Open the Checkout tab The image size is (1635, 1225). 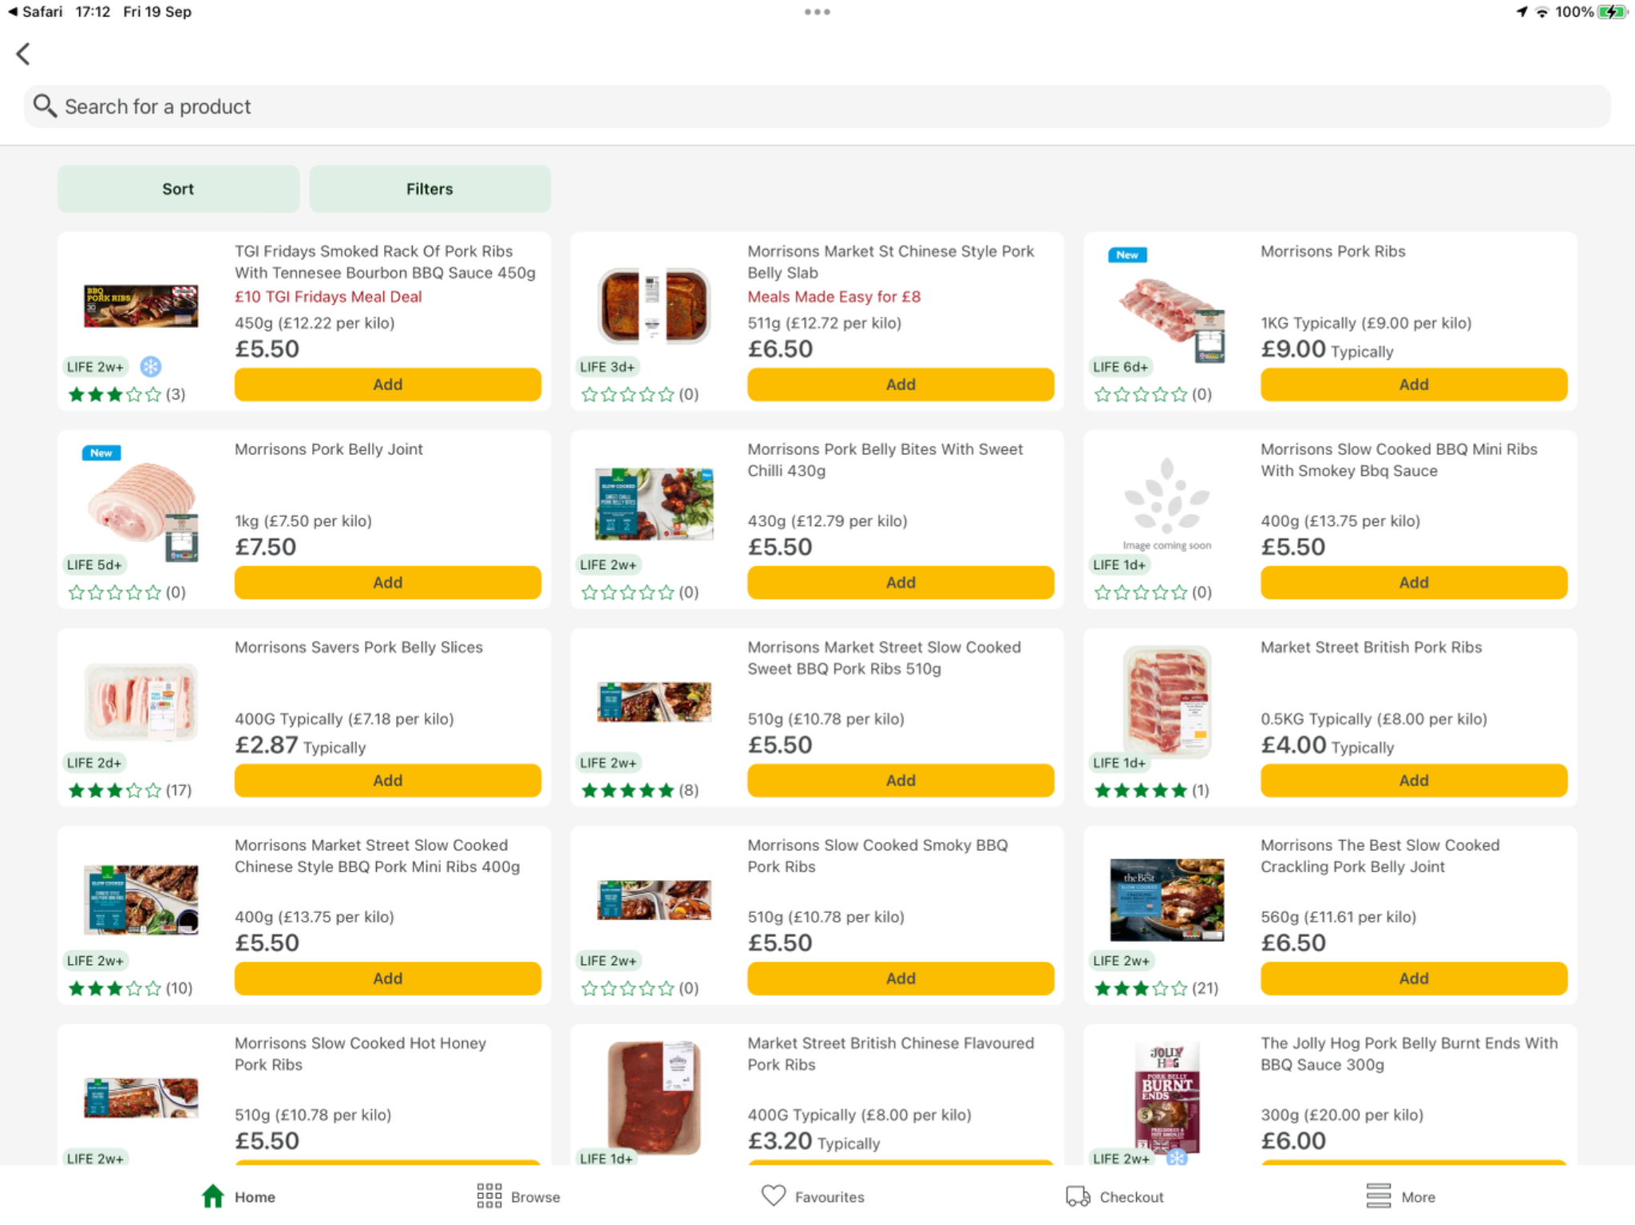tap(1114, 1196)
